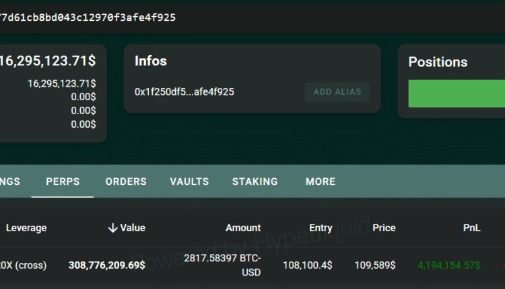This screenshot has height=289, width=505.
Task: Sort by the Entry column header
Action: [321, 228]
